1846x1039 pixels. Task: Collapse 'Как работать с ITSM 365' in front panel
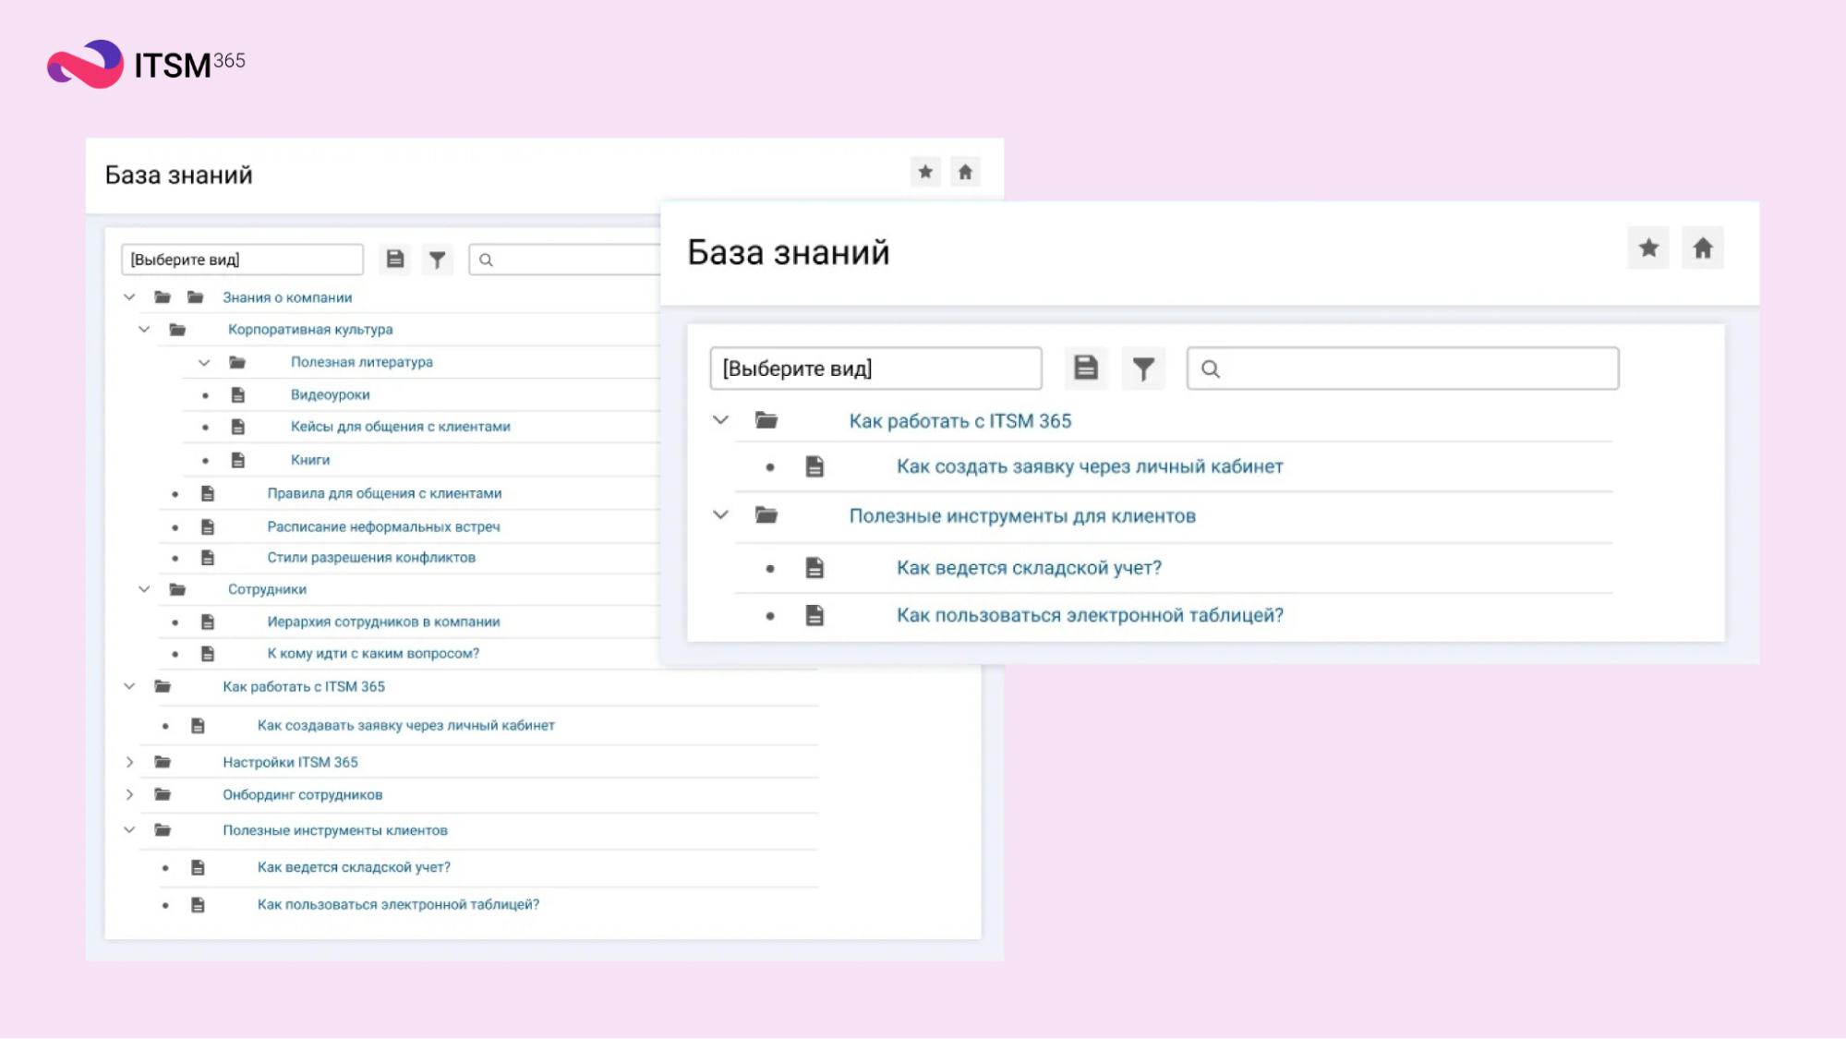721,420
